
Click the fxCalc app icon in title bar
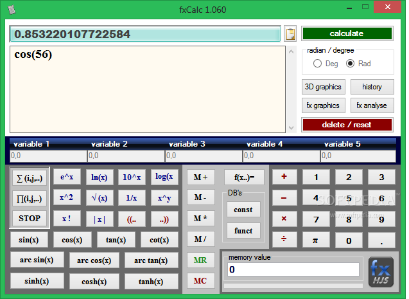(12, 10)
